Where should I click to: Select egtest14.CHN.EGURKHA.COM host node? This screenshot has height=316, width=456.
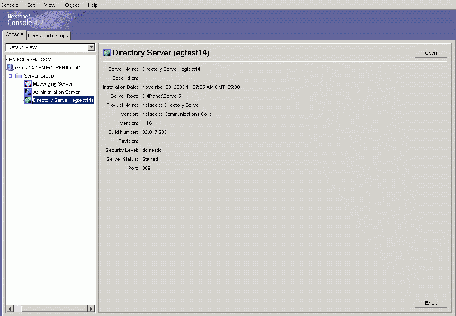pyautogui.click(x=48, y=68)
